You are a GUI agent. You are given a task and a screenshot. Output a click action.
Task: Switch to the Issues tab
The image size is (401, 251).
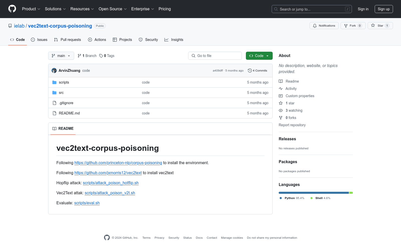coord(39,40)
